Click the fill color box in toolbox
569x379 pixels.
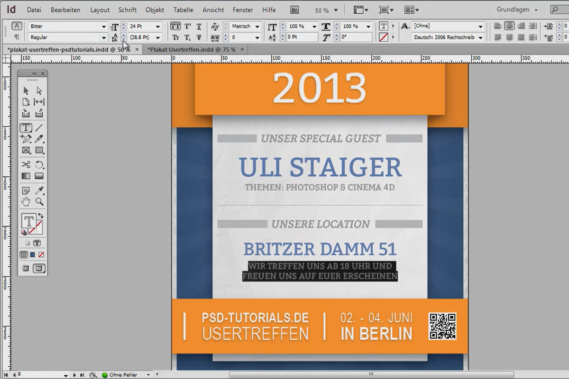[29, 221]
